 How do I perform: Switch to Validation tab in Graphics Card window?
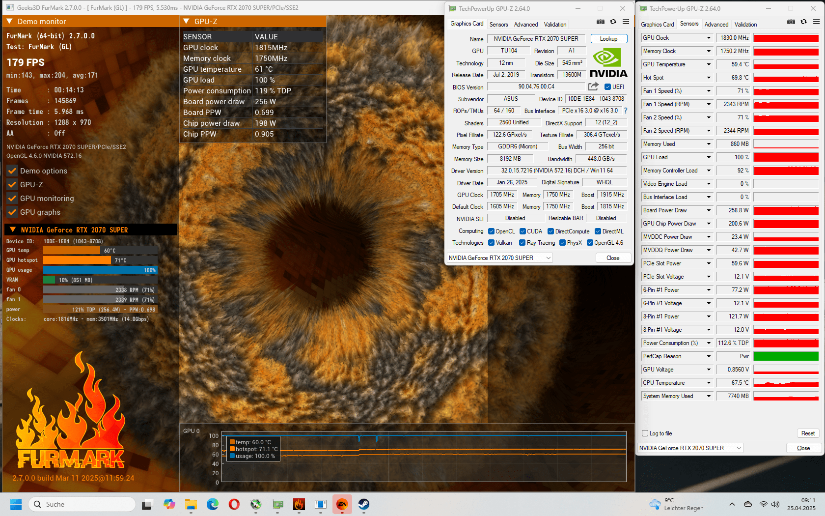pyautogui.click(x=555, y=25)
